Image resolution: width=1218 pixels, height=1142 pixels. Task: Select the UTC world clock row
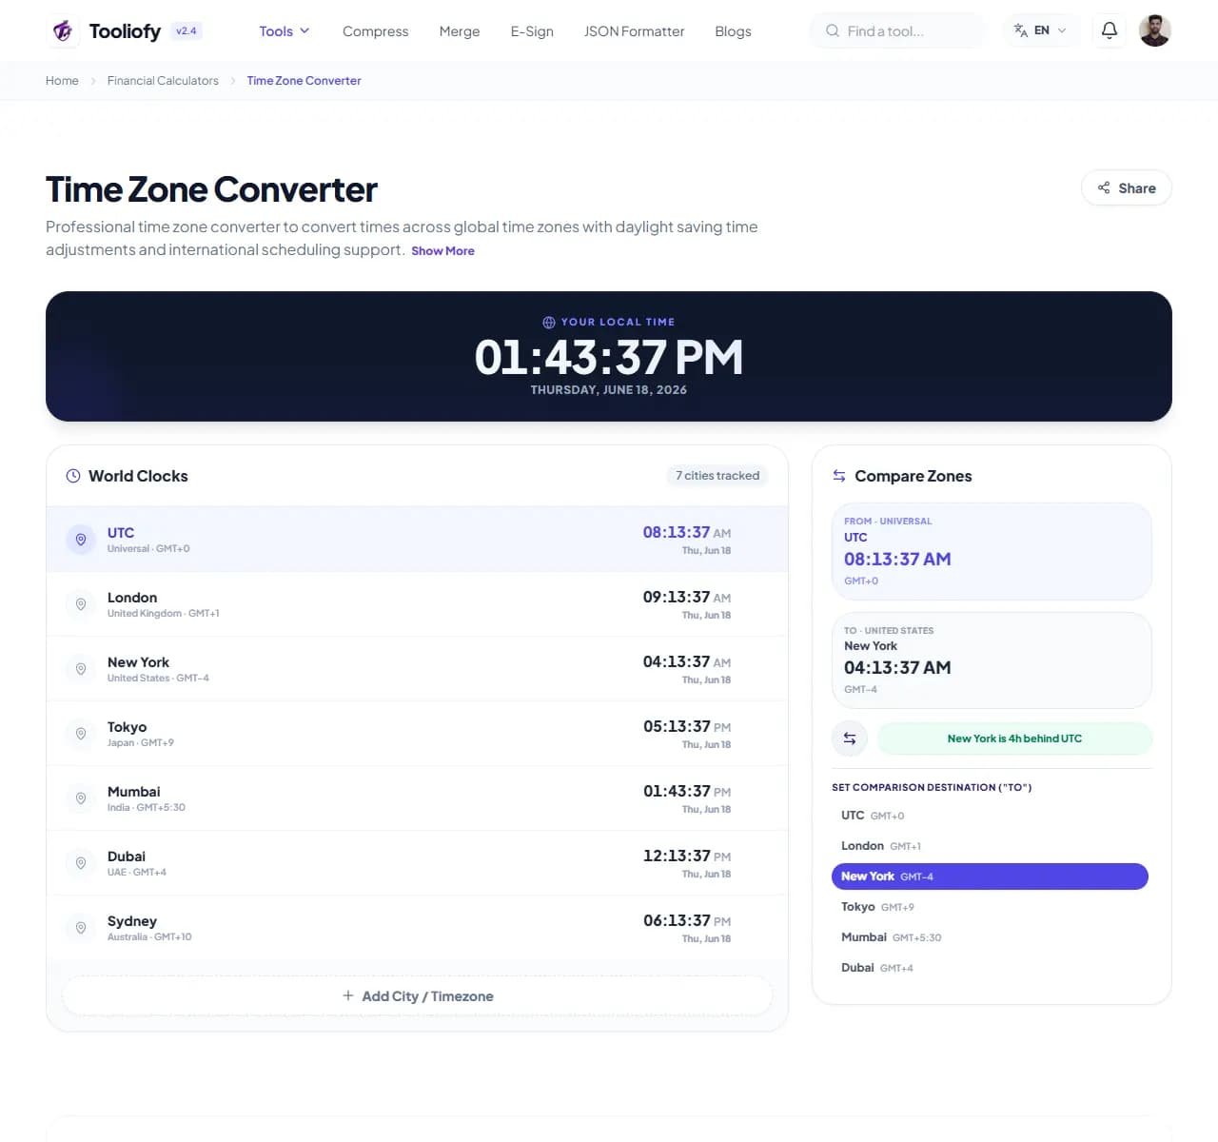(x=417, y=540)
